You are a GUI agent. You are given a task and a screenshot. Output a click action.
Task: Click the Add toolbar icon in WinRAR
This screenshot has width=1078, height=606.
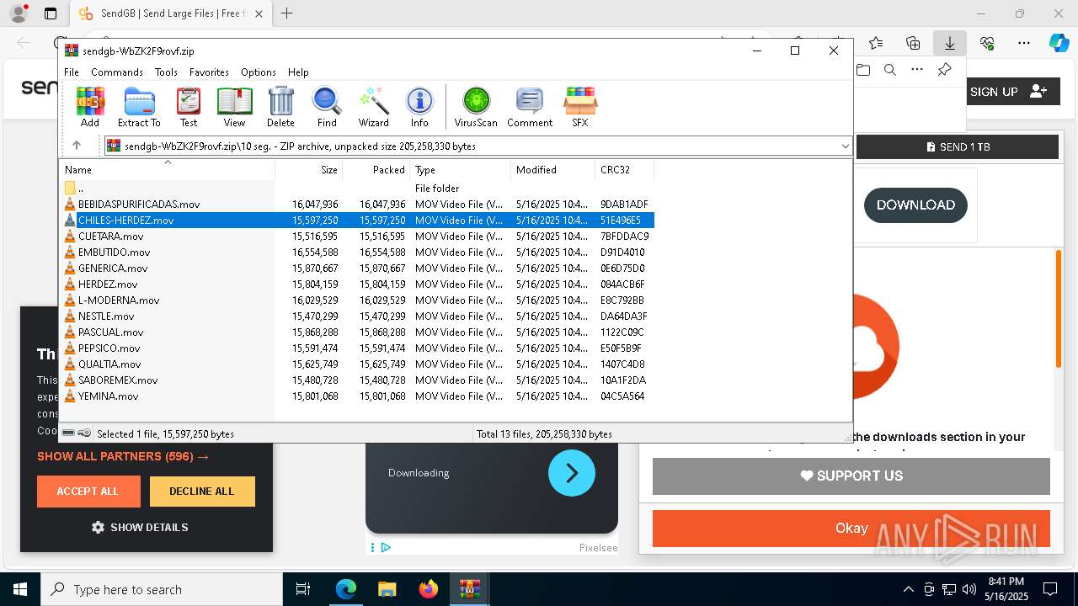(x=90, y=107)
